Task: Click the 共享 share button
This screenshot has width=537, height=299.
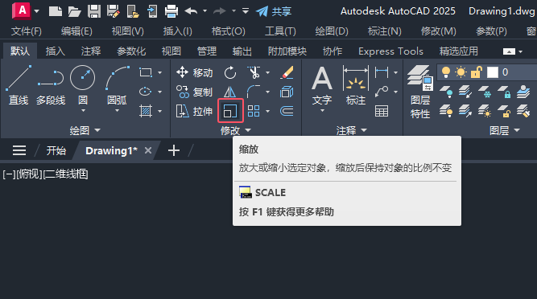Action: tap(274, 11)
